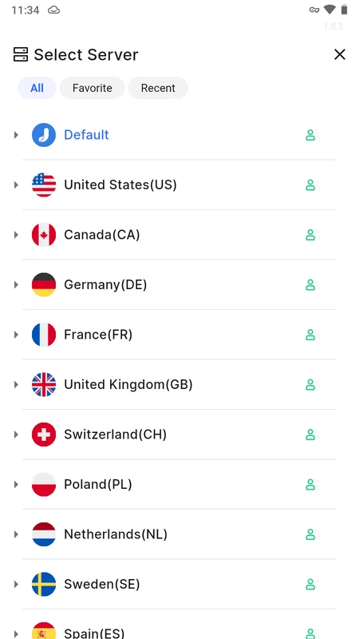Click the user load icon for Poland
The width and height of the screenshot is (359, 639).
pyautogui.click(x=310, y=485)
